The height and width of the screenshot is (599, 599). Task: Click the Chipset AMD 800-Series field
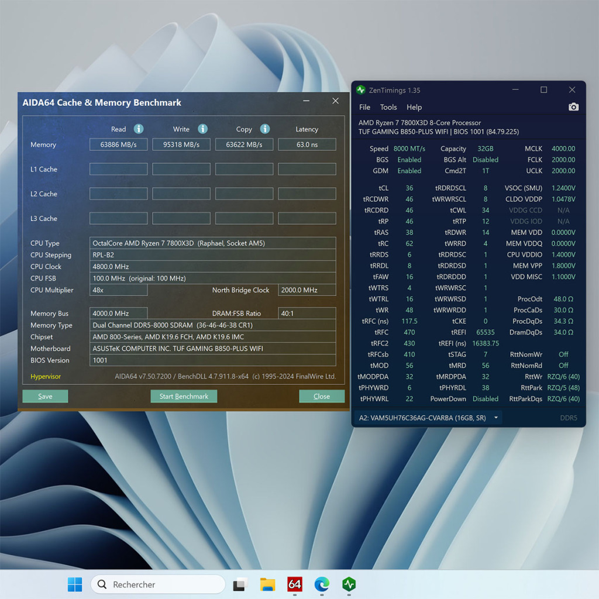pos(213,337)
